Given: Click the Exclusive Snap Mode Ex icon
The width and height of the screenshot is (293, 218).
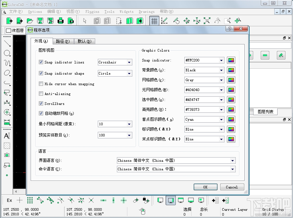Looking at the screenshot, I should [x=9, y=200].
